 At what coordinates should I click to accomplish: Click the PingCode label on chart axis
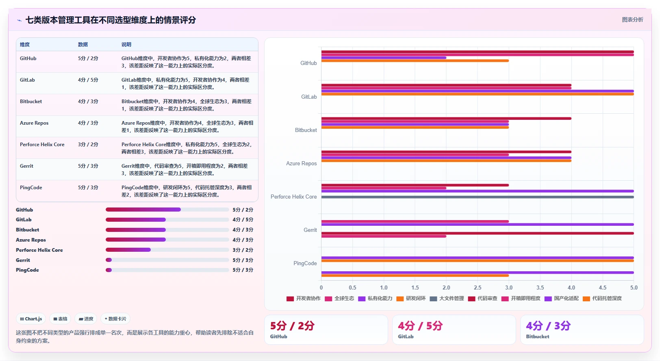point(305,264)
